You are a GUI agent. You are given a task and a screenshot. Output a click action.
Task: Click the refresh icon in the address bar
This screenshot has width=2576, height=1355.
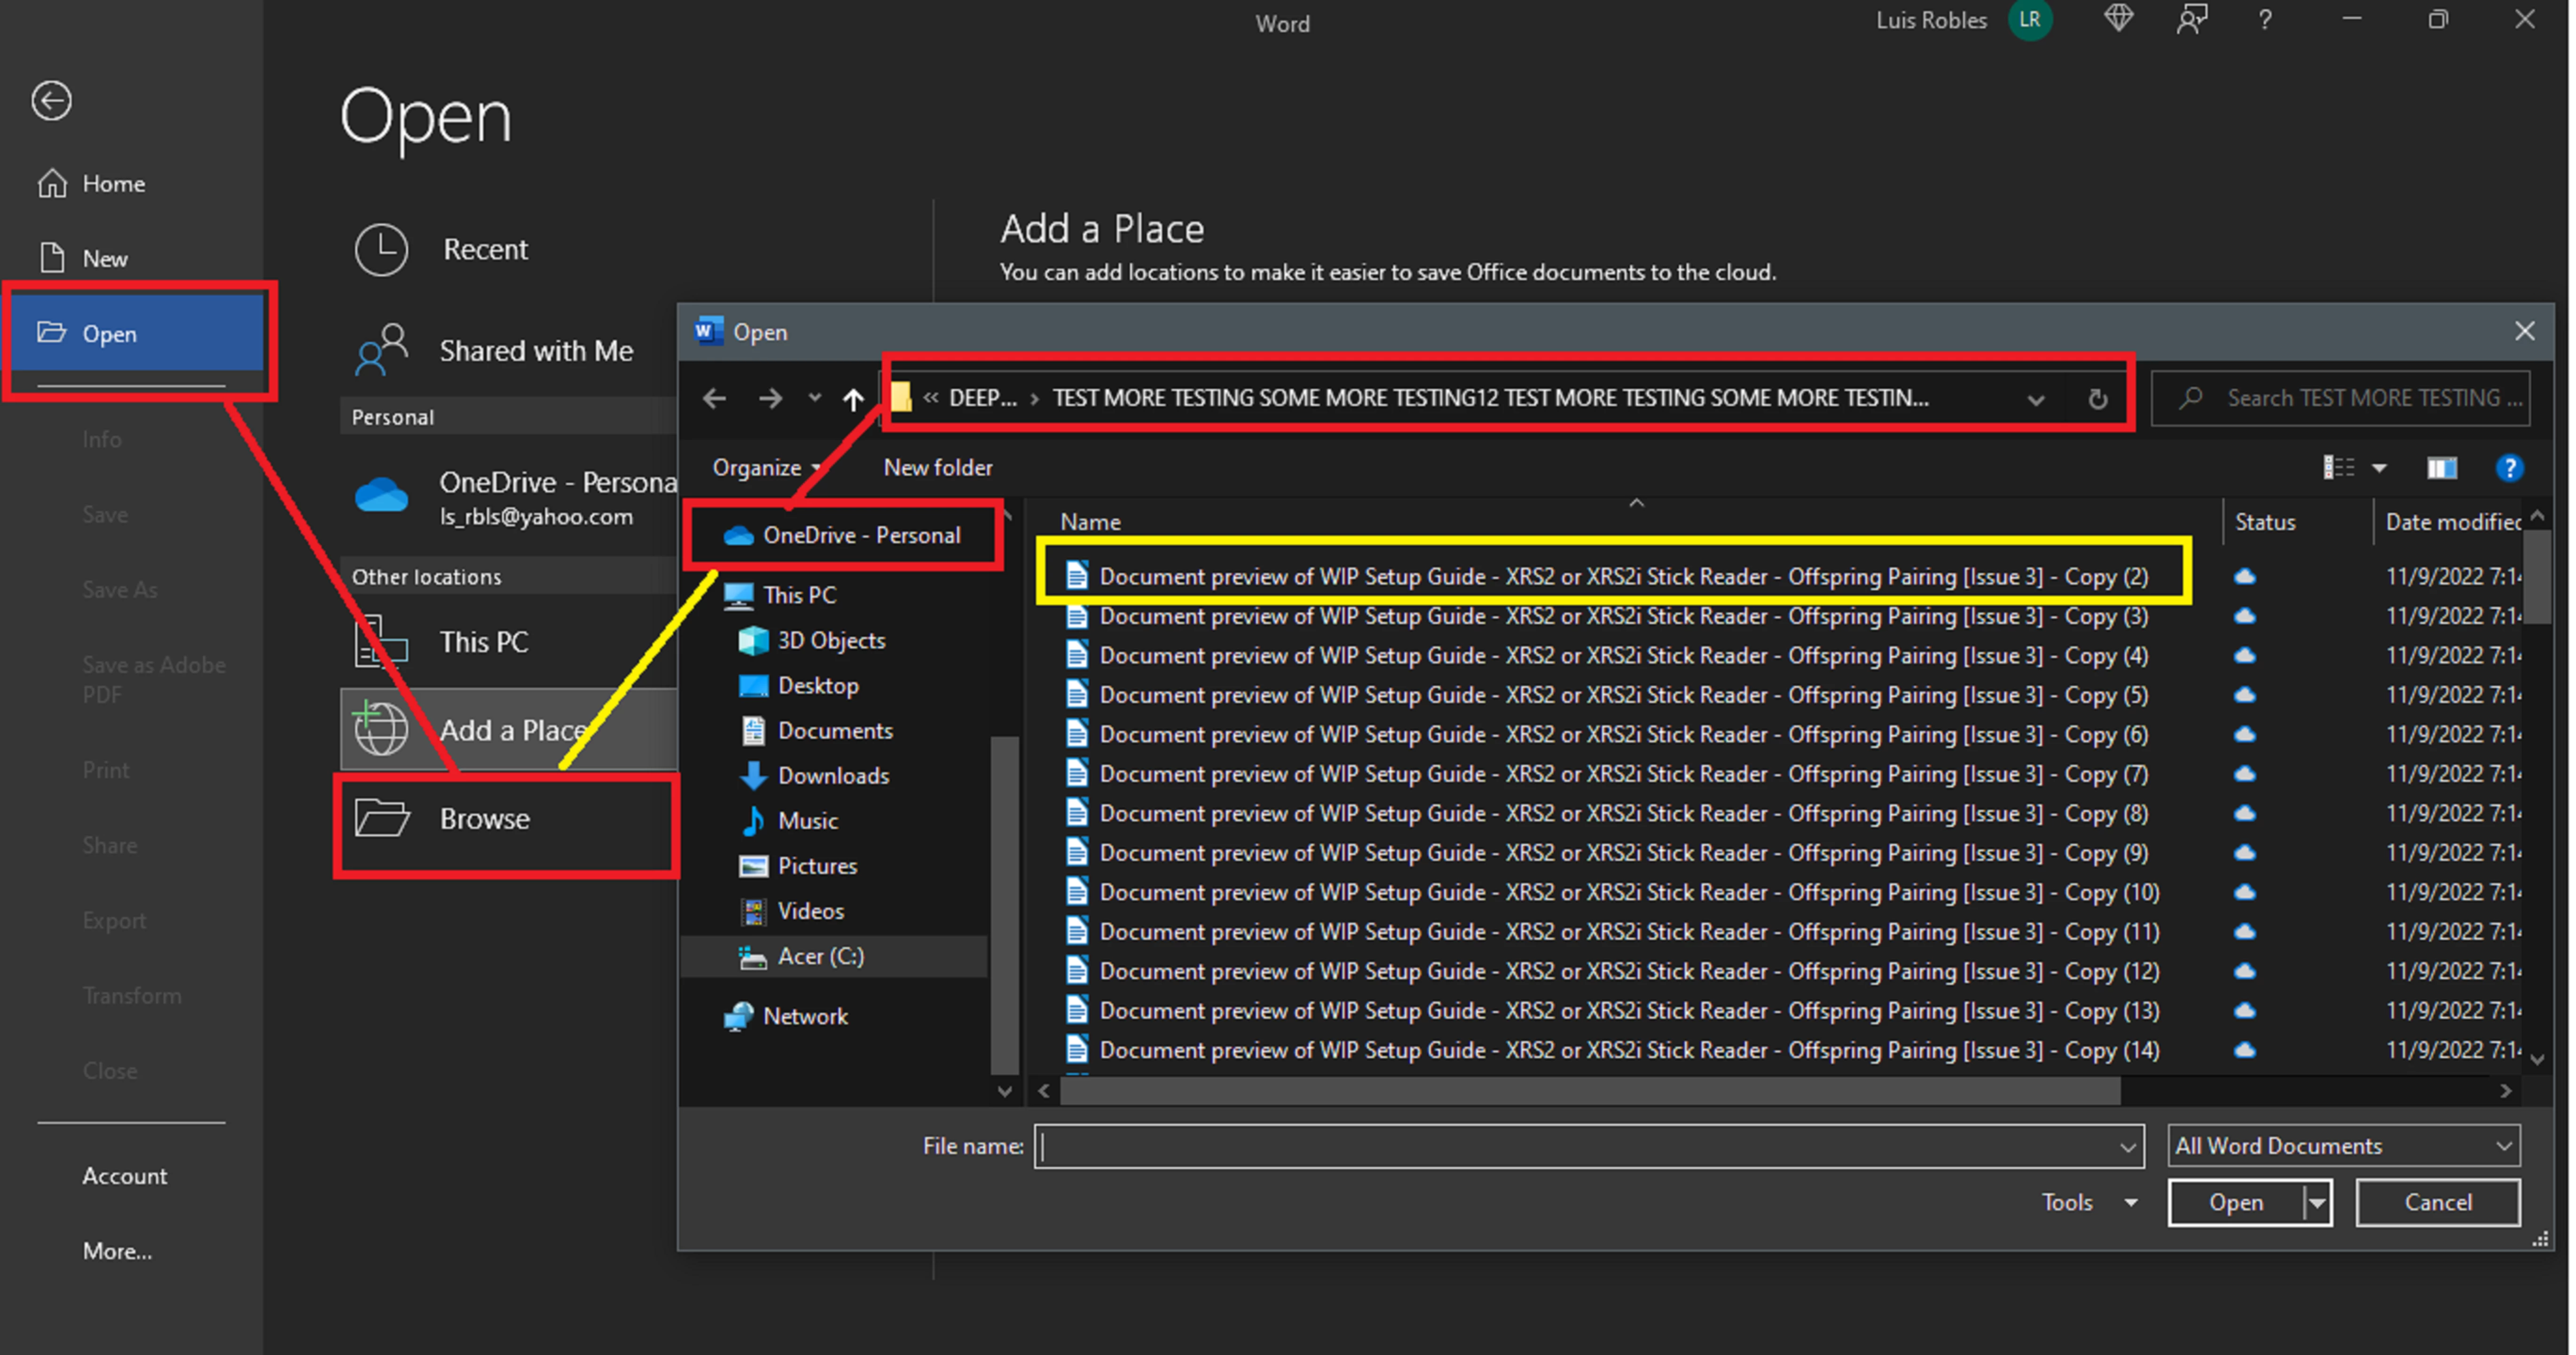[2097, 400]
